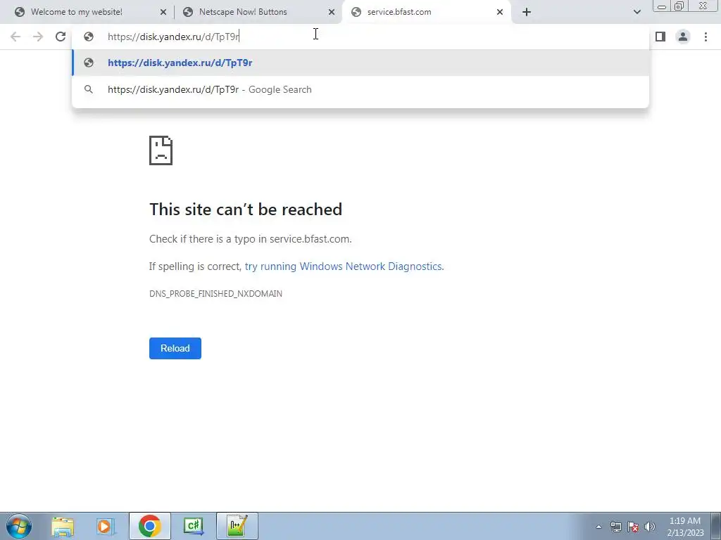Click the magnifier icon in search suggestion
Viewport: 721px width, 540px height.
click(89, 89)
